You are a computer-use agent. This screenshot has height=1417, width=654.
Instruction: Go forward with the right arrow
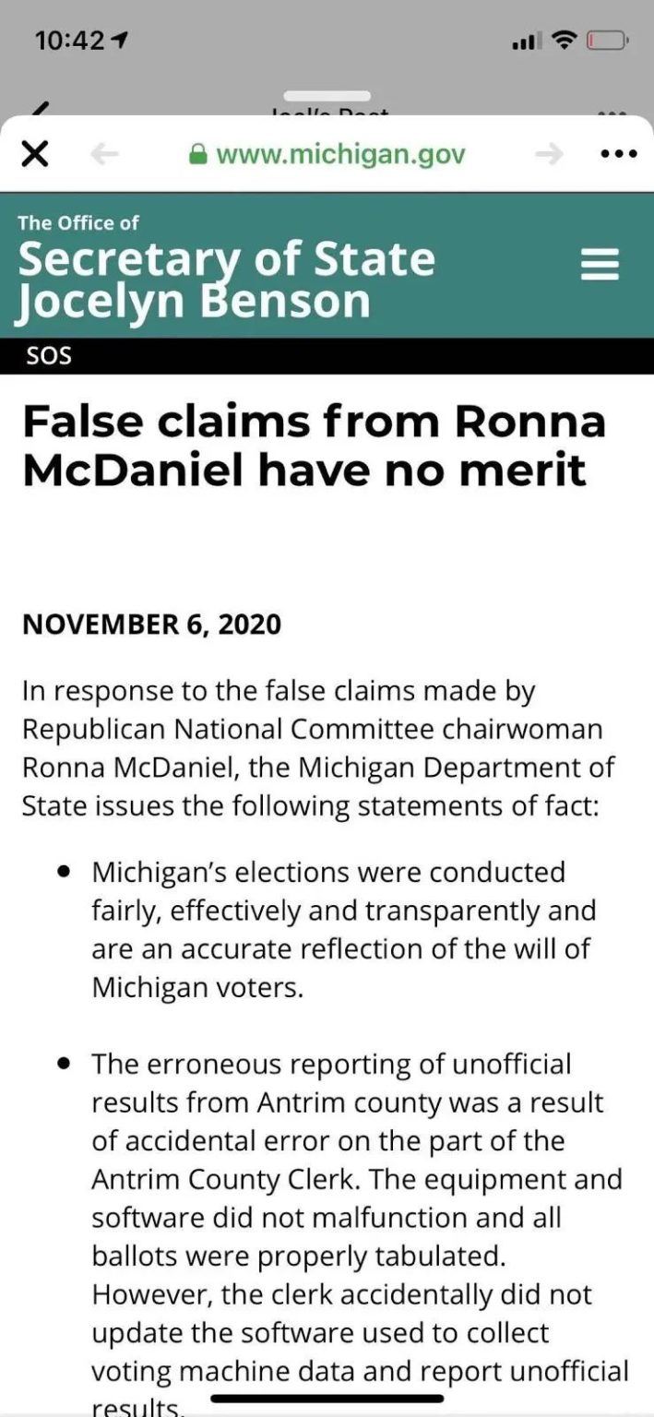(x=549, y=155)
